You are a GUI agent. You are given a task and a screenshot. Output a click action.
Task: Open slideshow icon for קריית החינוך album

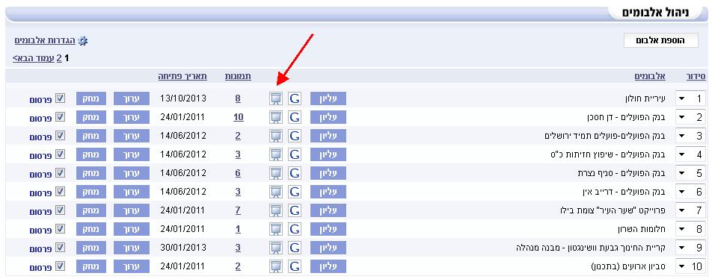pos(276,248)
